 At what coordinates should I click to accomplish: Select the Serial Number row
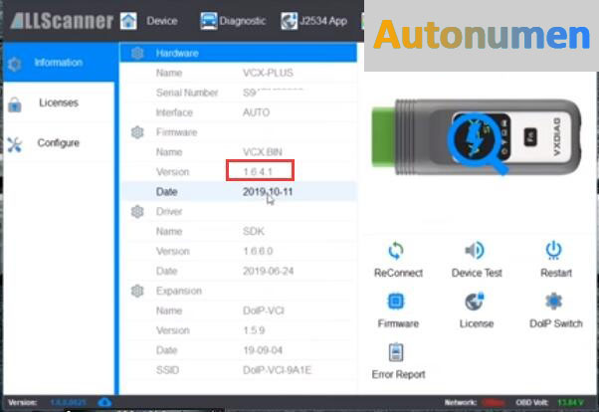point(239,93)
